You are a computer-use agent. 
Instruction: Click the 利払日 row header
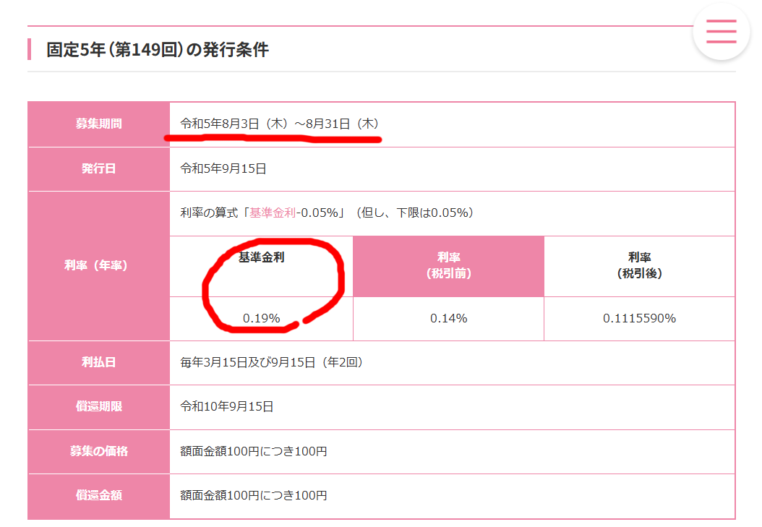98,363
